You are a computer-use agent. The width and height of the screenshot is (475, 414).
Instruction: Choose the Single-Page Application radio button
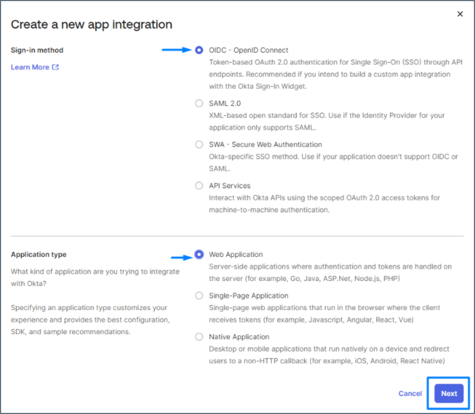[199, 296]
